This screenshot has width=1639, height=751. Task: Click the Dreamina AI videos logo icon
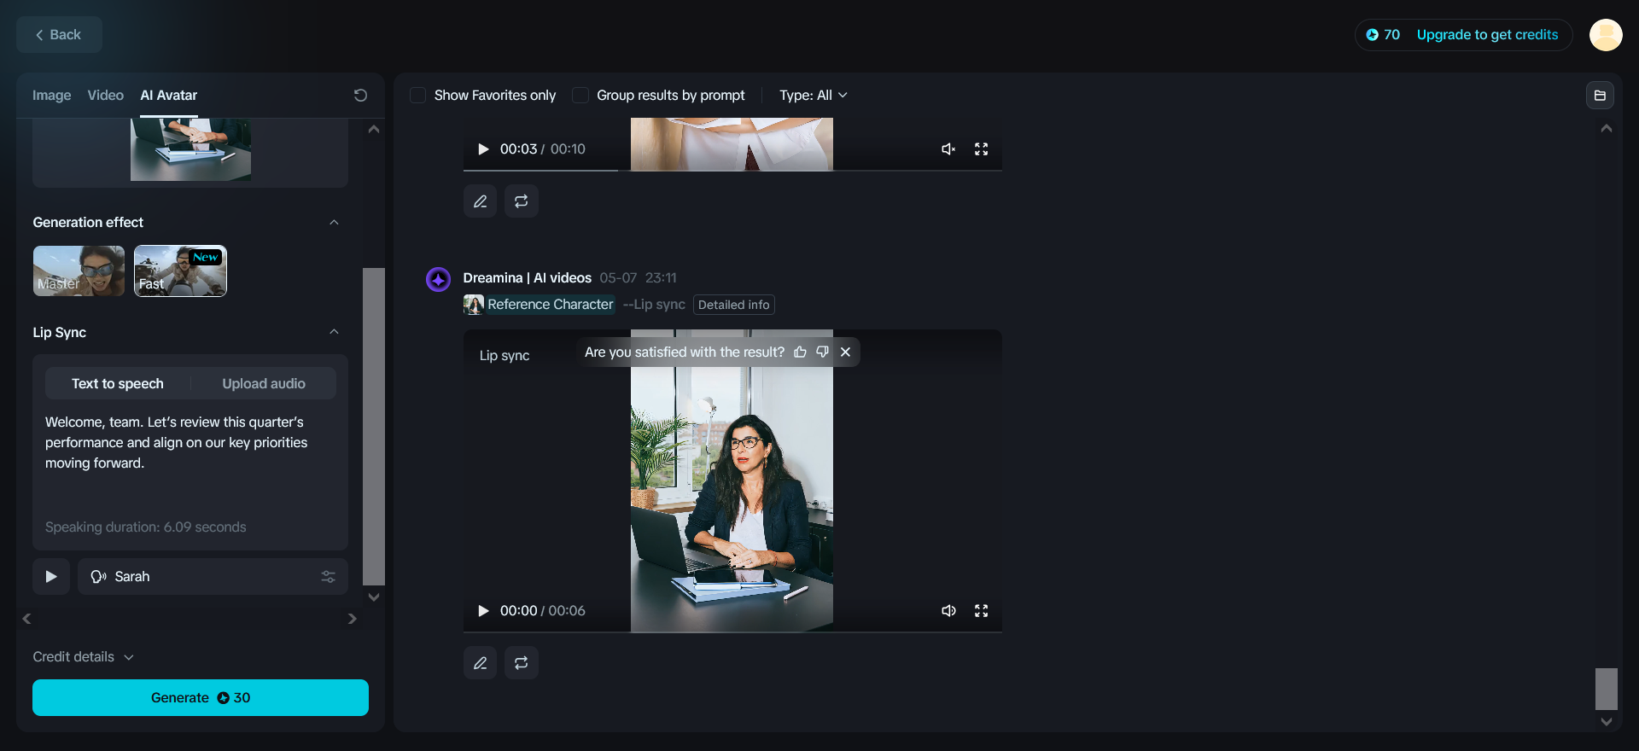pyautogui.click(x=438, y=279)
